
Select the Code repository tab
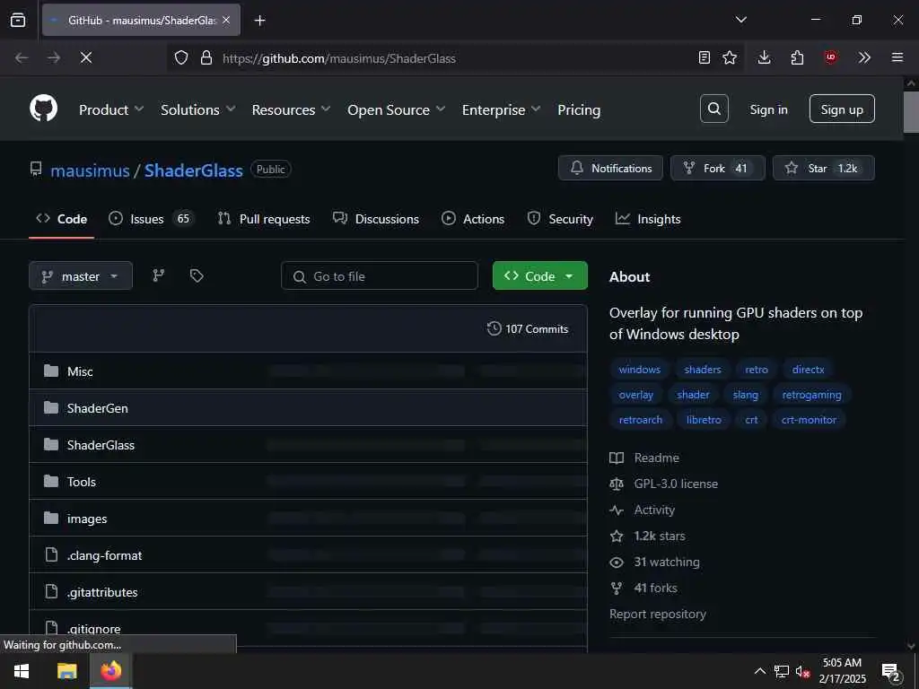pyautogui.click(x=62, y=219)
